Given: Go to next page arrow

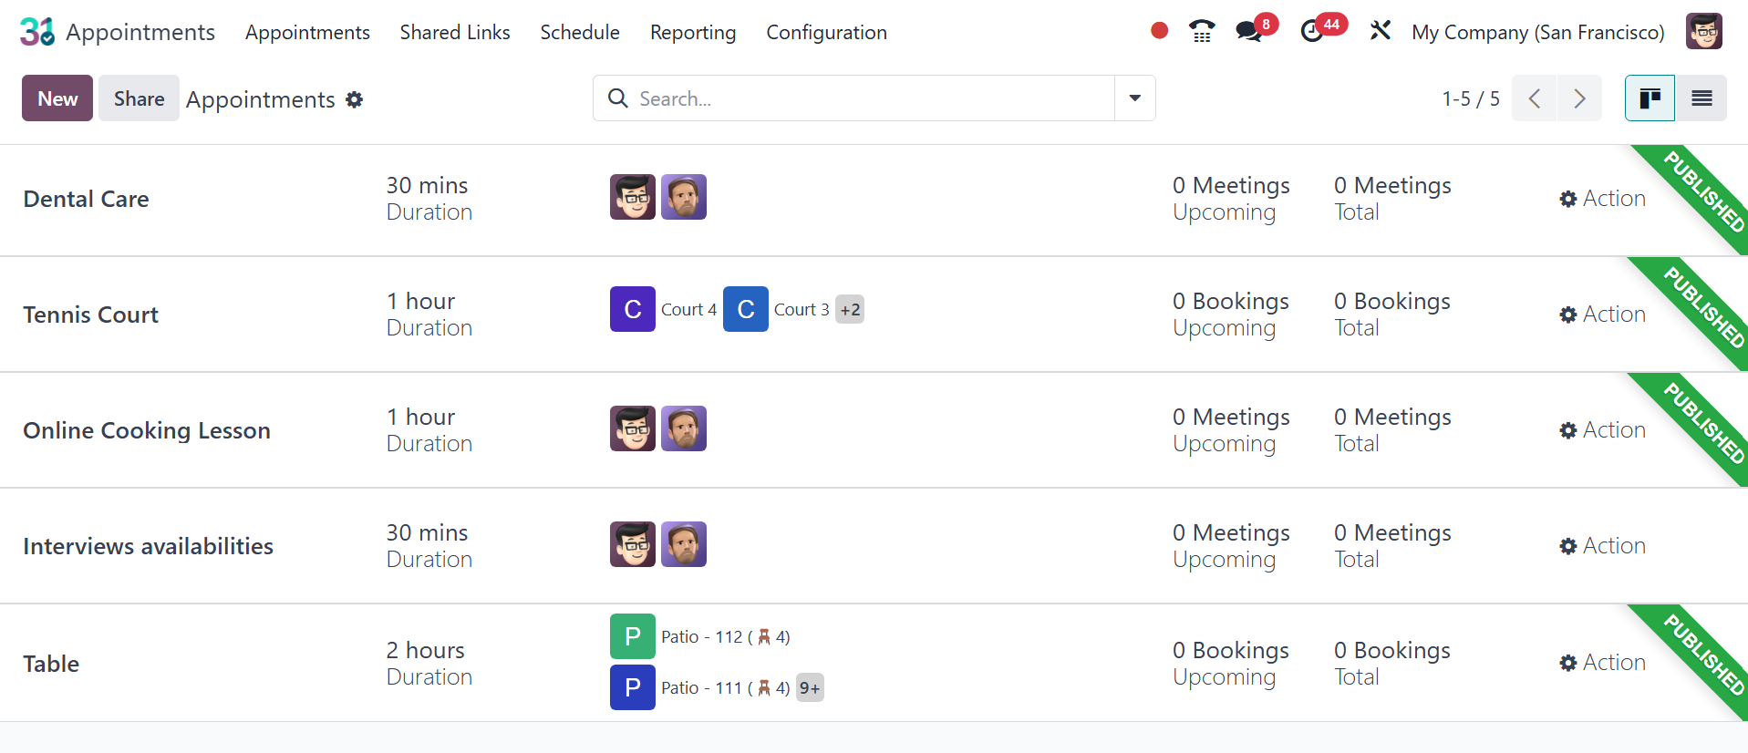Looking at the screenshot, I should point(1579,98).
